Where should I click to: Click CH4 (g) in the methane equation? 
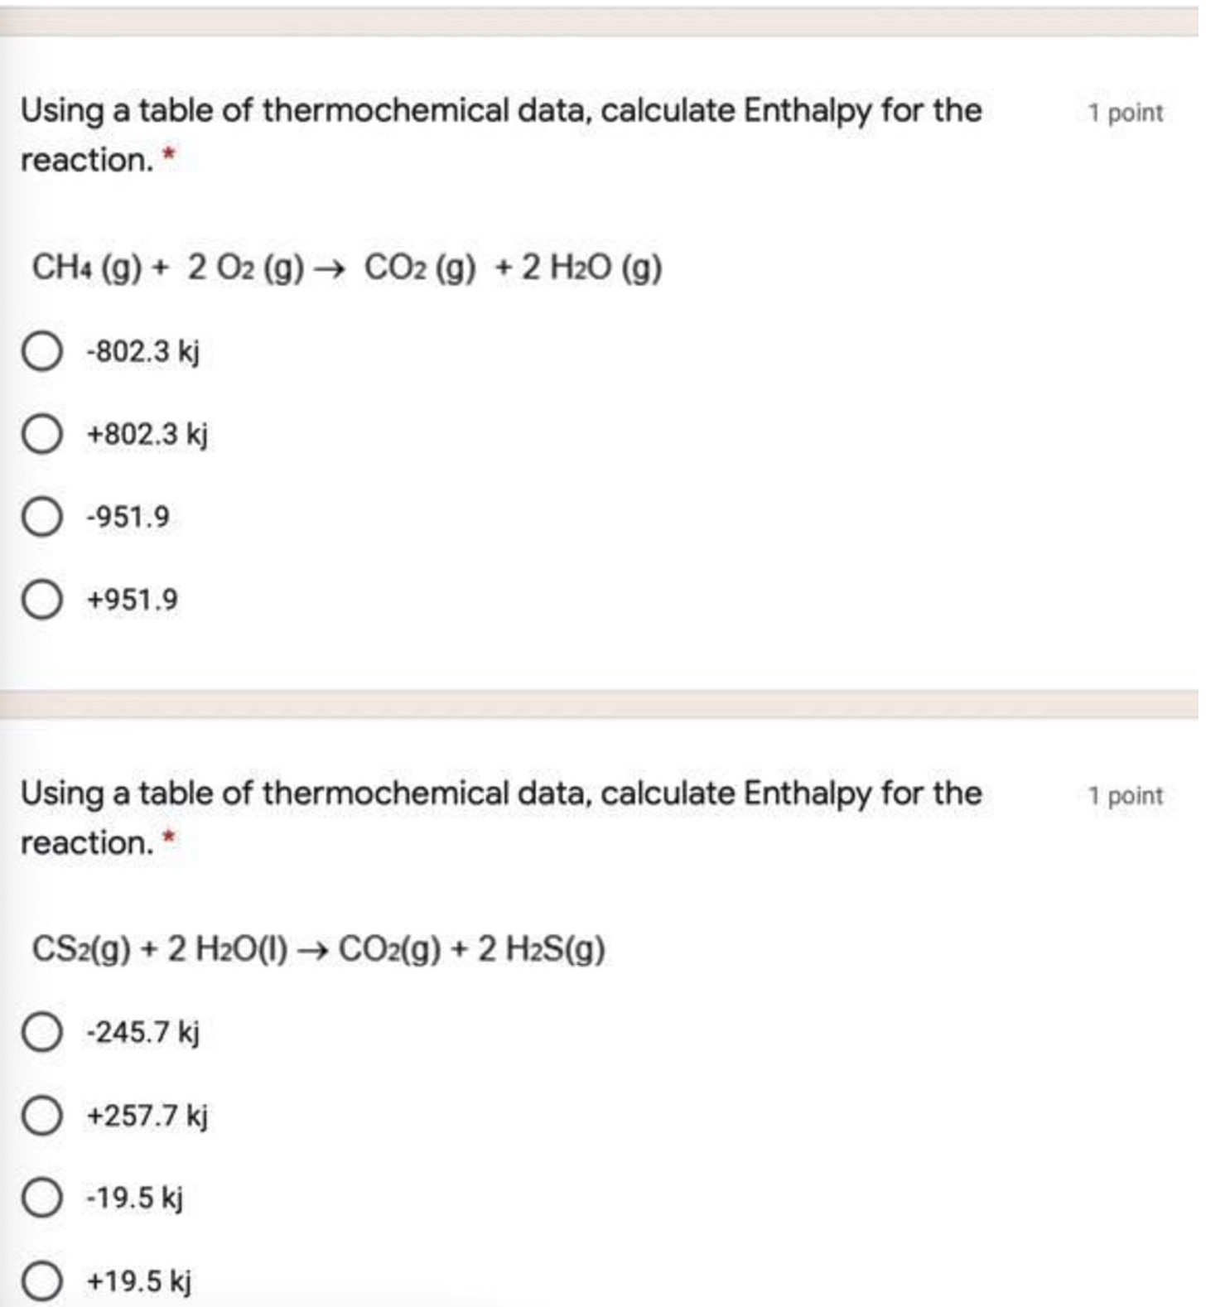pyautogui.click(x=86, y=268)
